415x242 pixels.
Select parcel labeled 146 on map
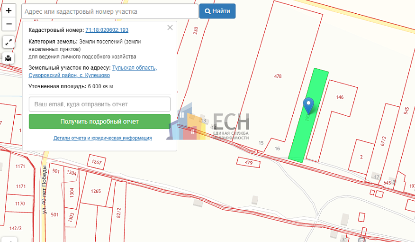pos(340,97)
